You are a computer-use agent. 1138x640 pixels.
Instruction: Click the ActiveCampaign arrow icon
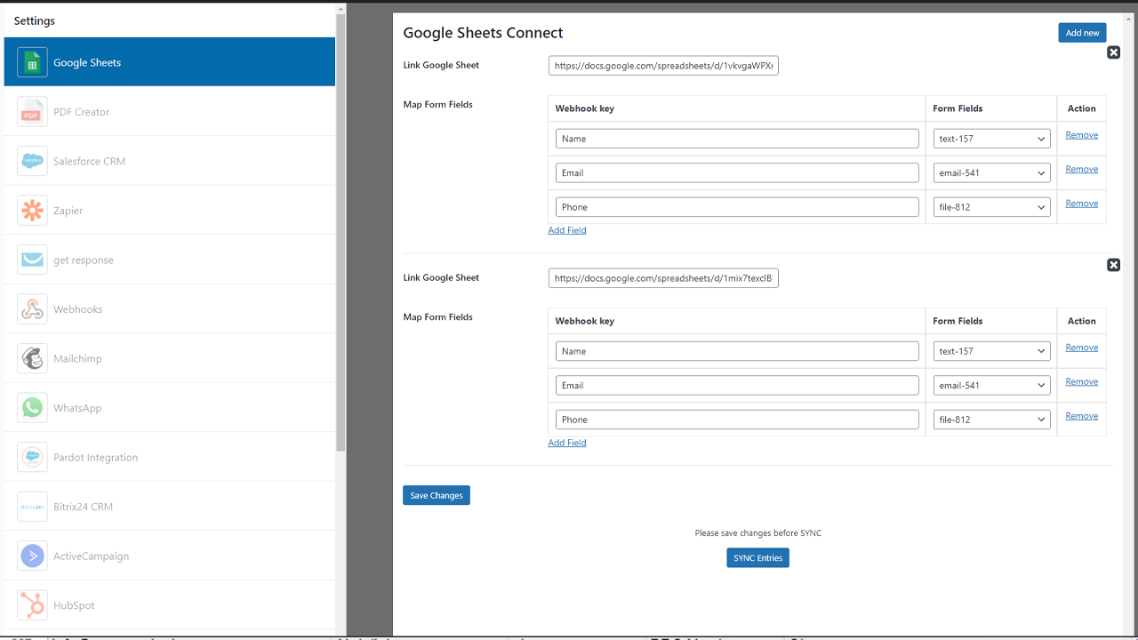[32, 556]
